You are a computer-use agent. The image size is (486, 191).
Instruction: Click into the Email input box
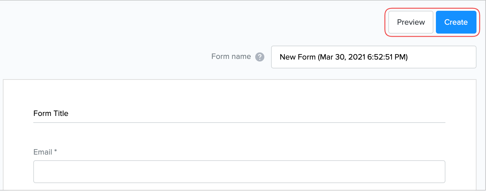(239, 172)
